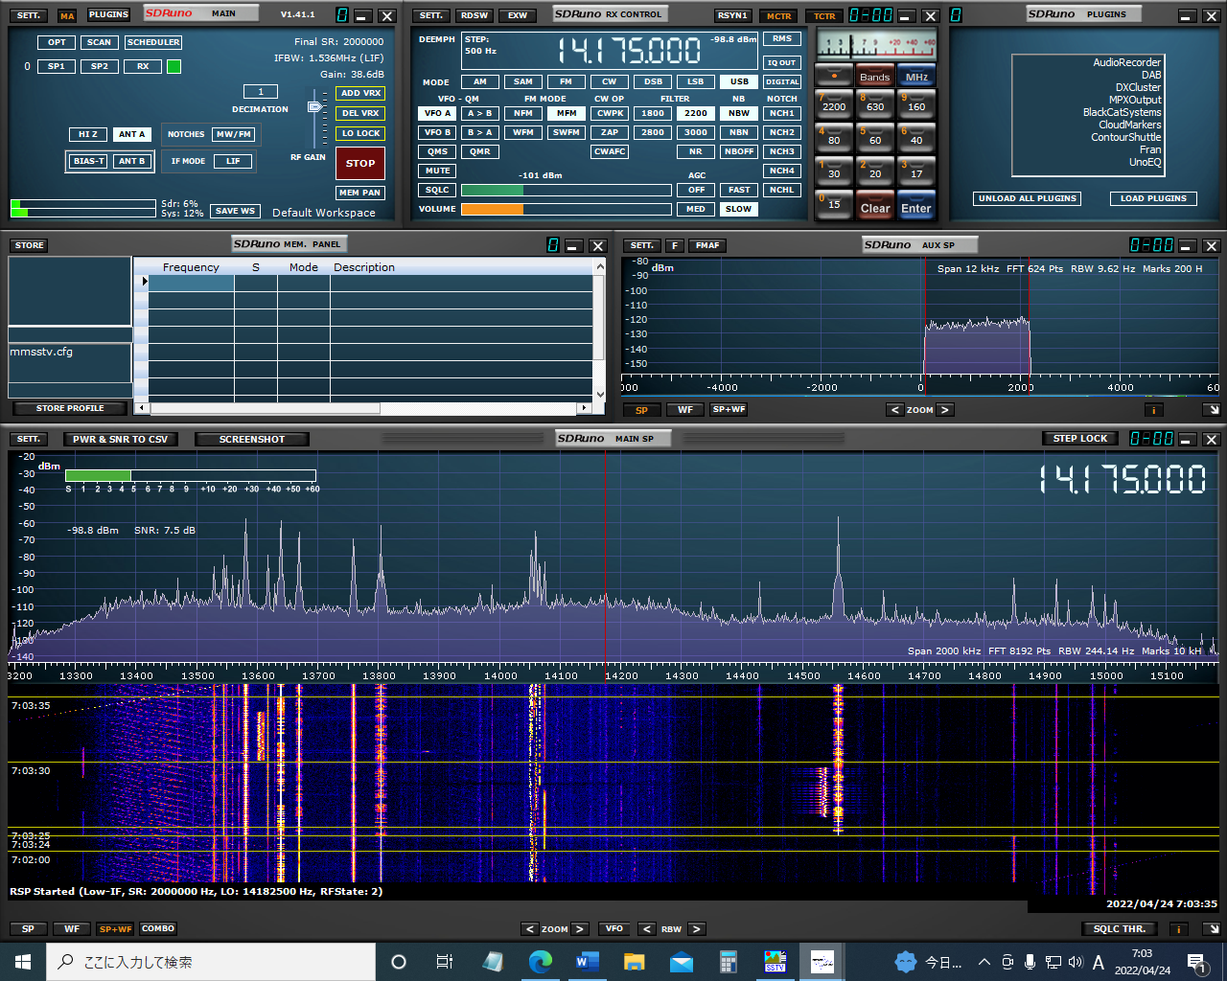Click the SCREENSHOT button
The width and height of the screenshot is (1227, 981).
[x=252, y=439]
